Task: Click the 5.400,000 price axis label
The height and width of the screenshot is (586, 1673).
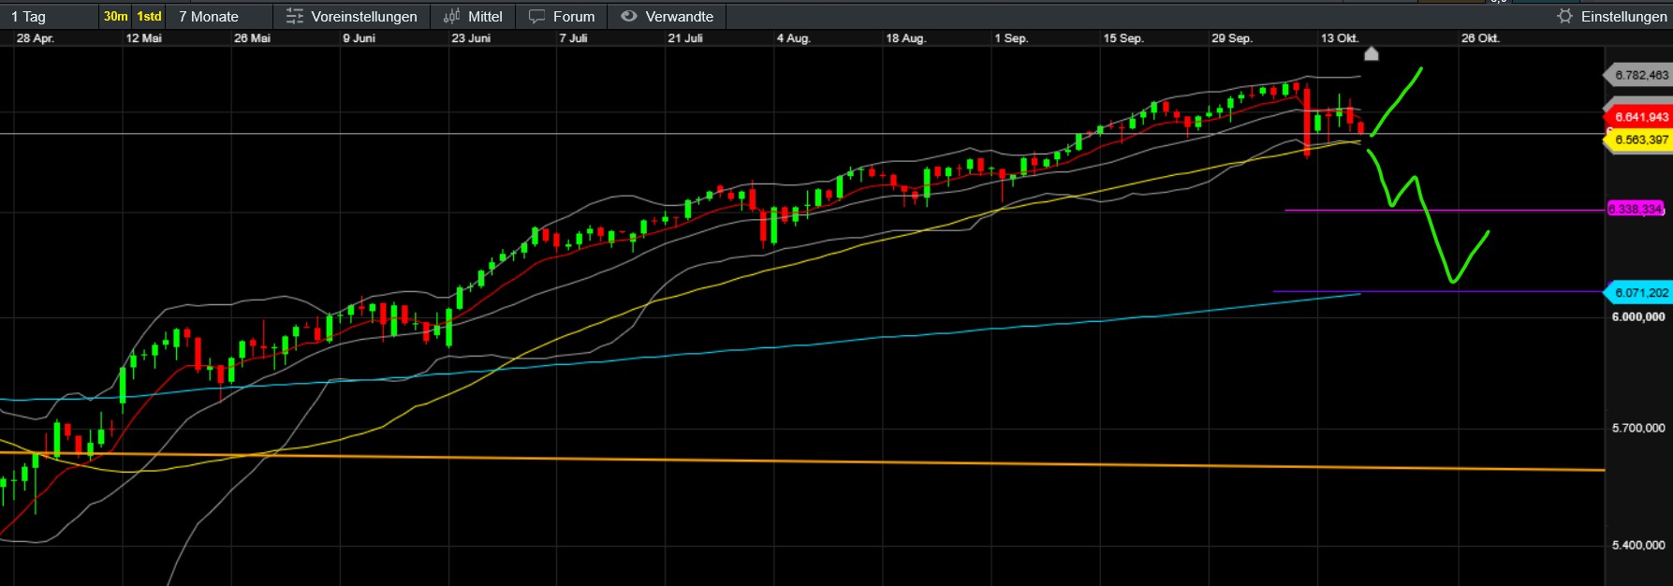Action: point(1638,545)
